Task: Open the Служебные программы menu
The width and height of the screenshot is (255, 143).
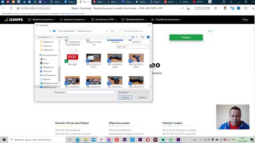Action: pos(167,19)
